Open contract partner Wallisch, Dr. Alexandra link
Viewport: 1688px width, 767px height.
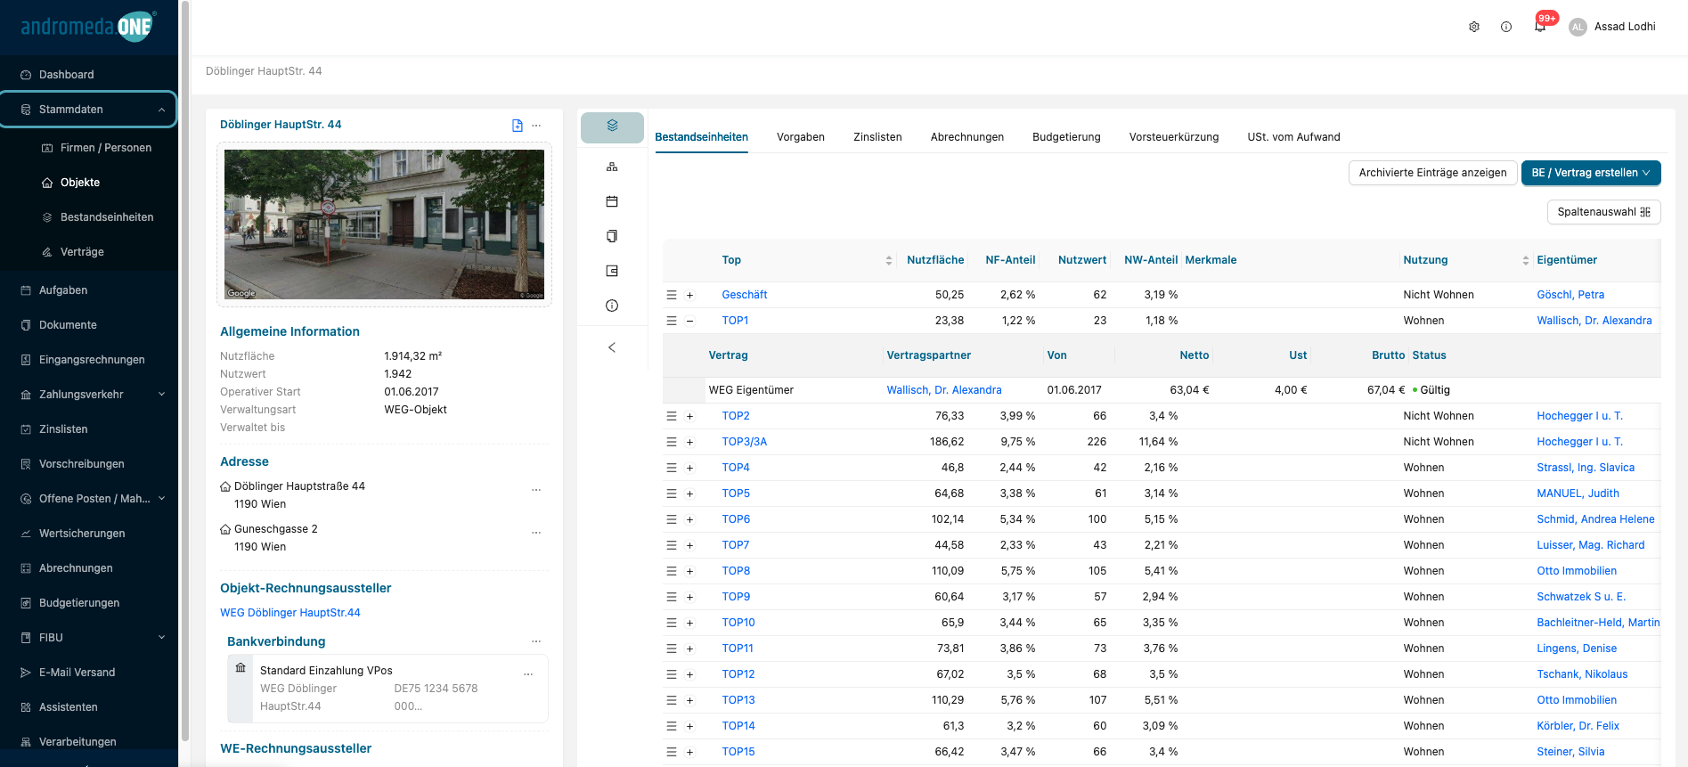(x=944, y=390)
